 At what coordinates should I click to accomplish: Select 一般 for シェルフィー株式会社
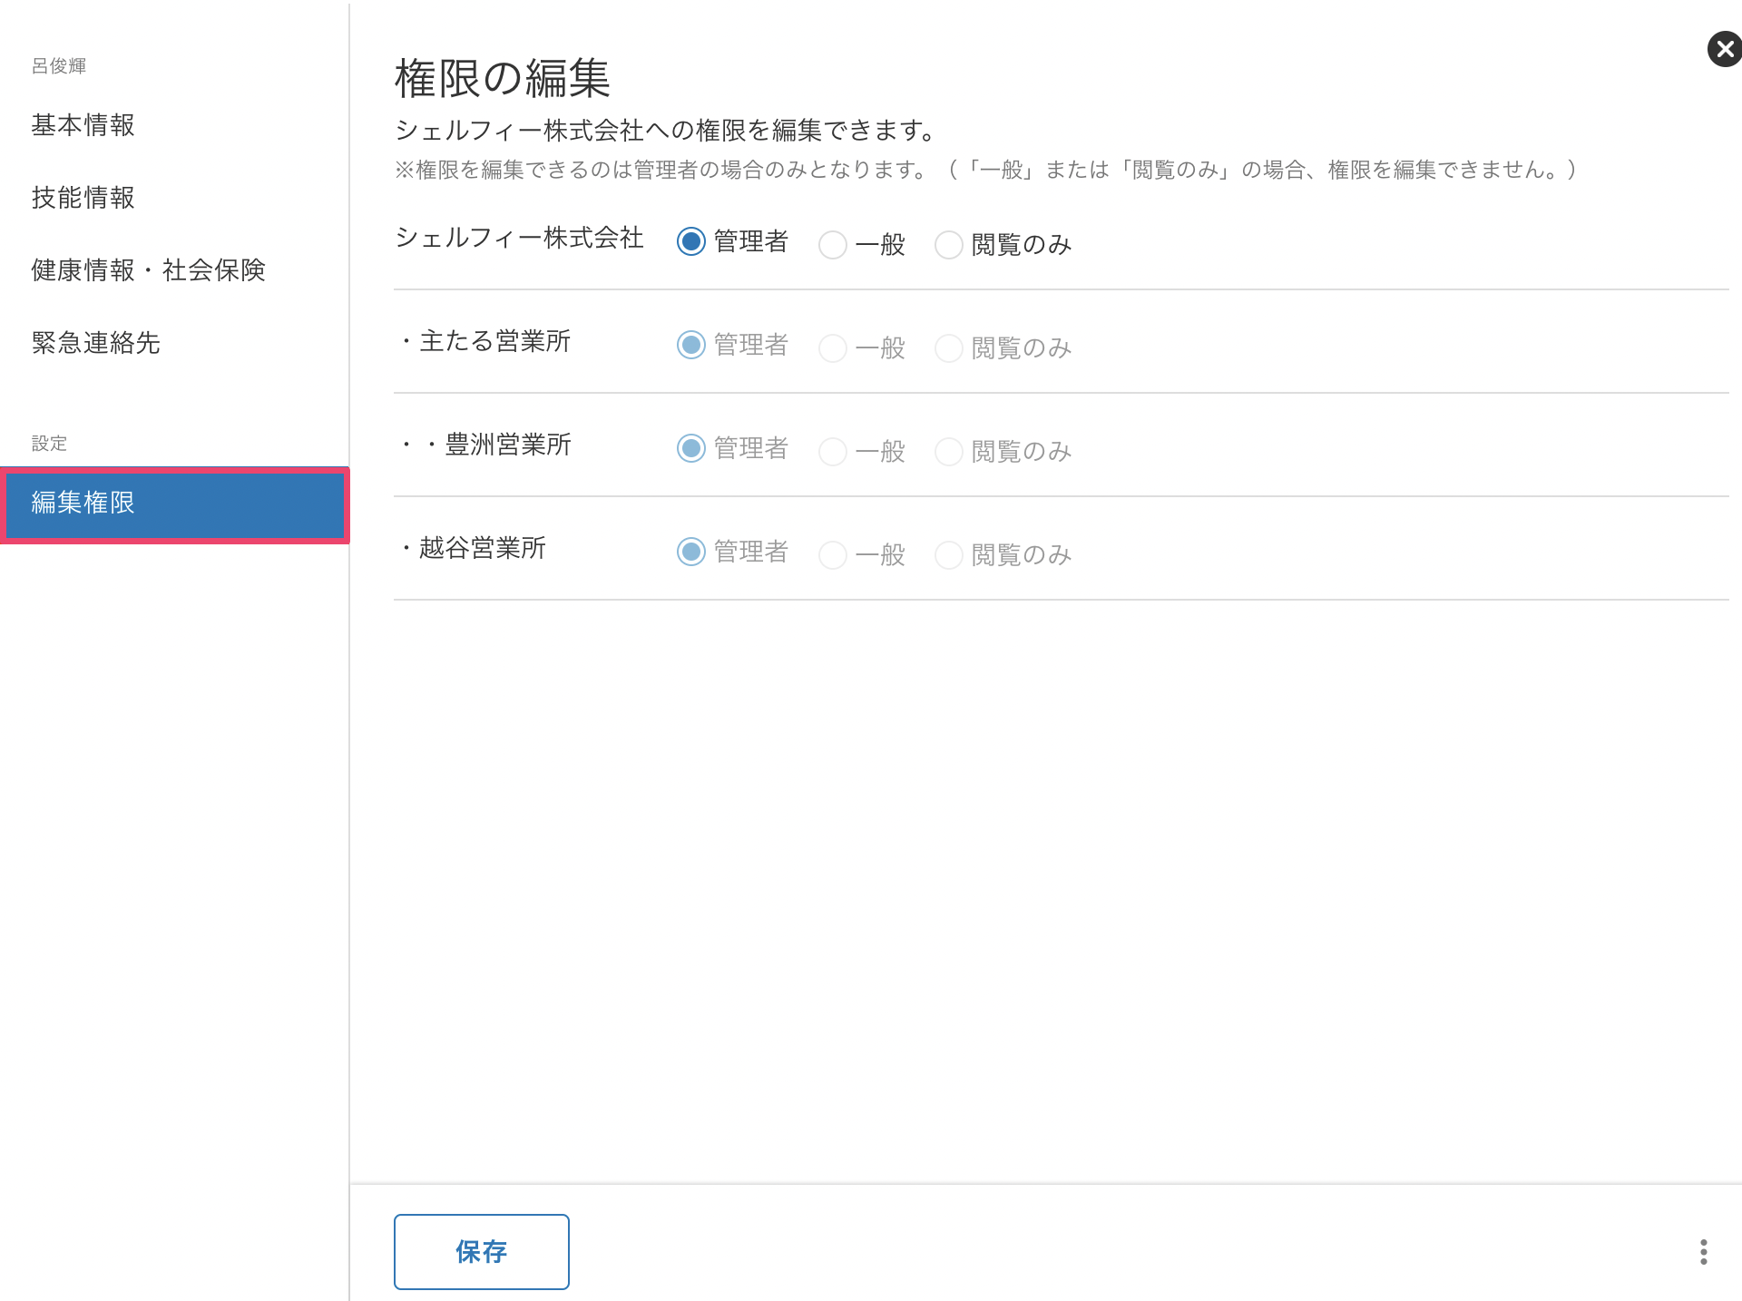pos(833,245)
